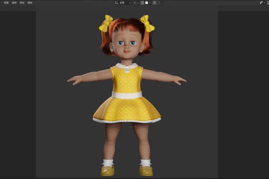
Task: Click the snap target white square icon
Action: 147,3
